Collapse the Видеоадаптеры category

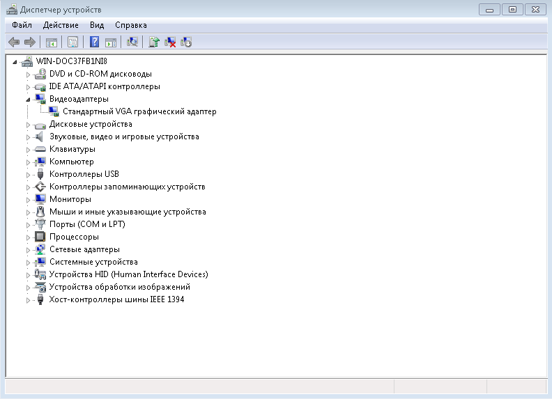tap(29, 99)
